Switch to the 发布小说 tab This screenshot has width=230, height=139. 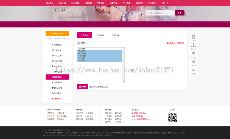(x=116, y=35)
